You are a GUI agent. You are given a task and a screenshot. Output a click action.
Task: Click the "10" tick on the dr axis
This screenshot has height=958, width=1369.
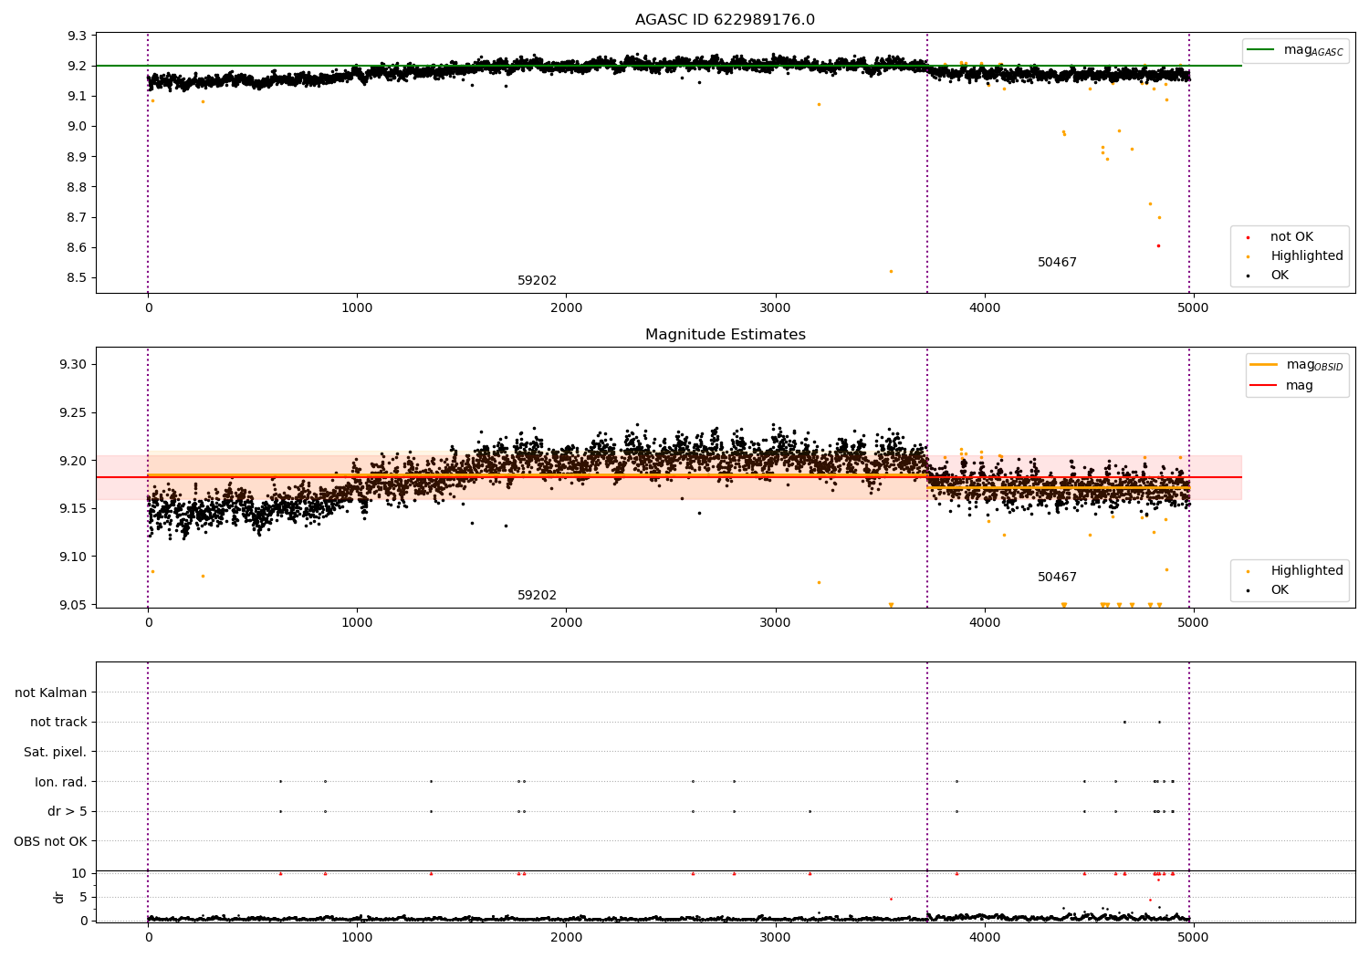click(x=79, y=874)
